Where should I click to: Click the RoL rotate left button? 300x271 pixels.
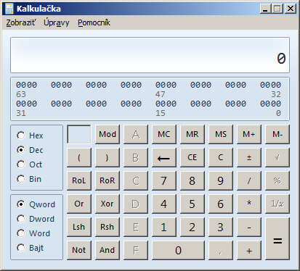(79, 180)
